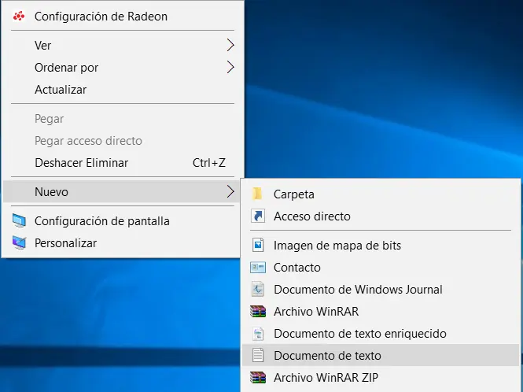Click the Archivo WinRAR books icon
523x392 pixels.
(x=258, y=311)
